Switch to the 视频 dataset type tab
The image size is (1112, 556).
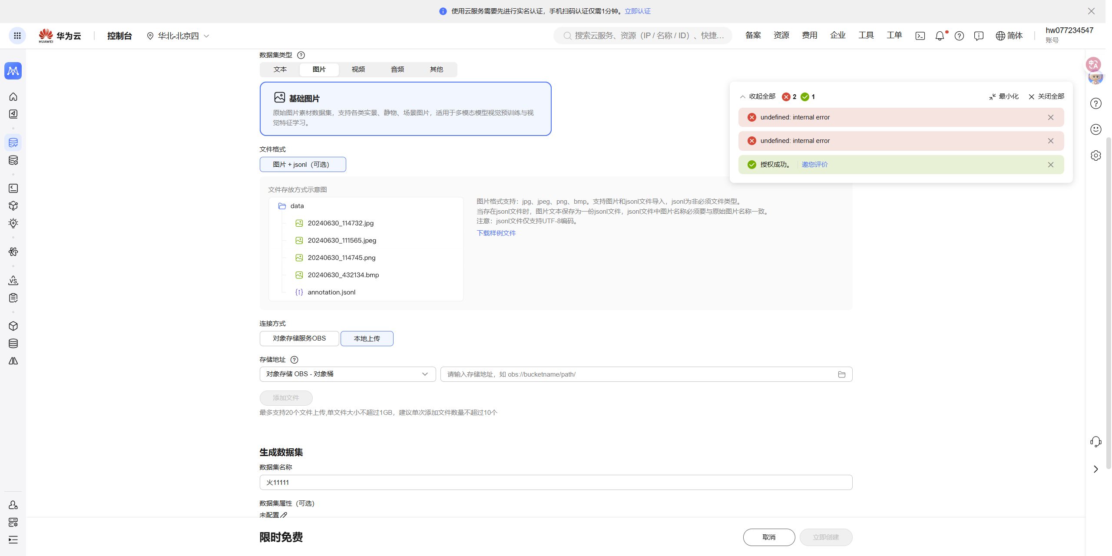tap(358, 69)
